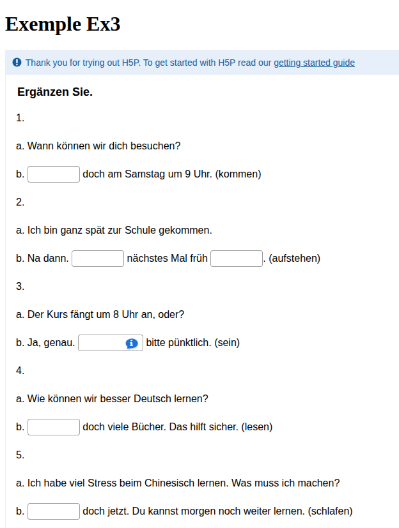This screenshot has height=528, width=399.
Task: Open the getting started guide link
Action: (314, 63)
